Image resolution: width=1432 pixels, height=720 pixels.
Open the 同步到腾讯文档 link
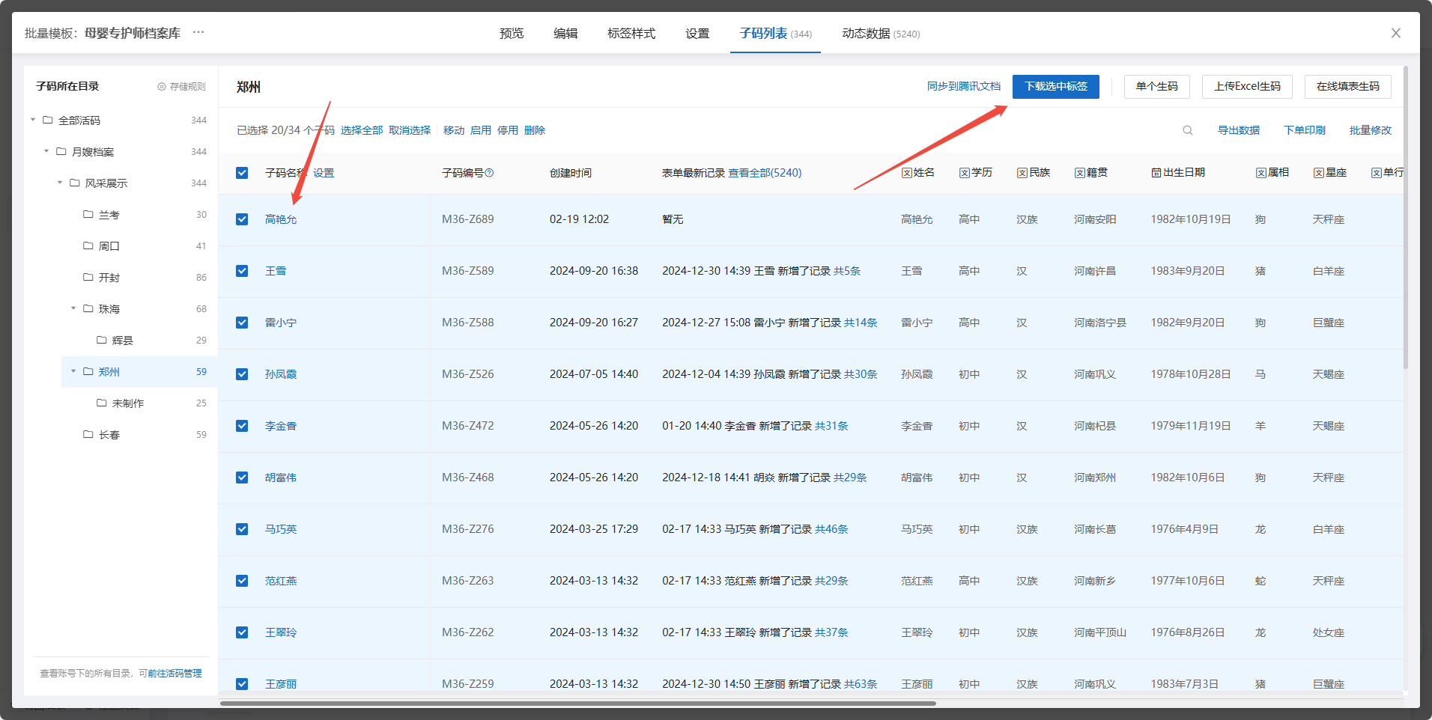tap(963, 87)
